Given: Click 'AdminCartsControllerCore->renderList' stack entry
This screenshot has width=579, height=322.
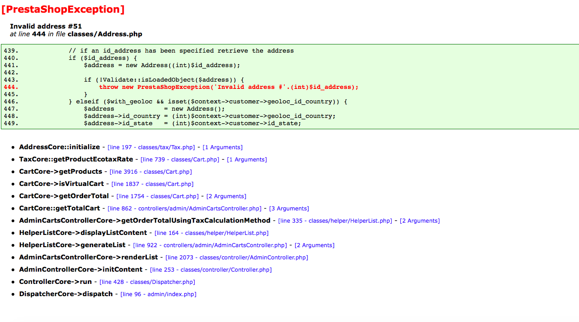Looking at the screenshot, I should coord(89,257).
